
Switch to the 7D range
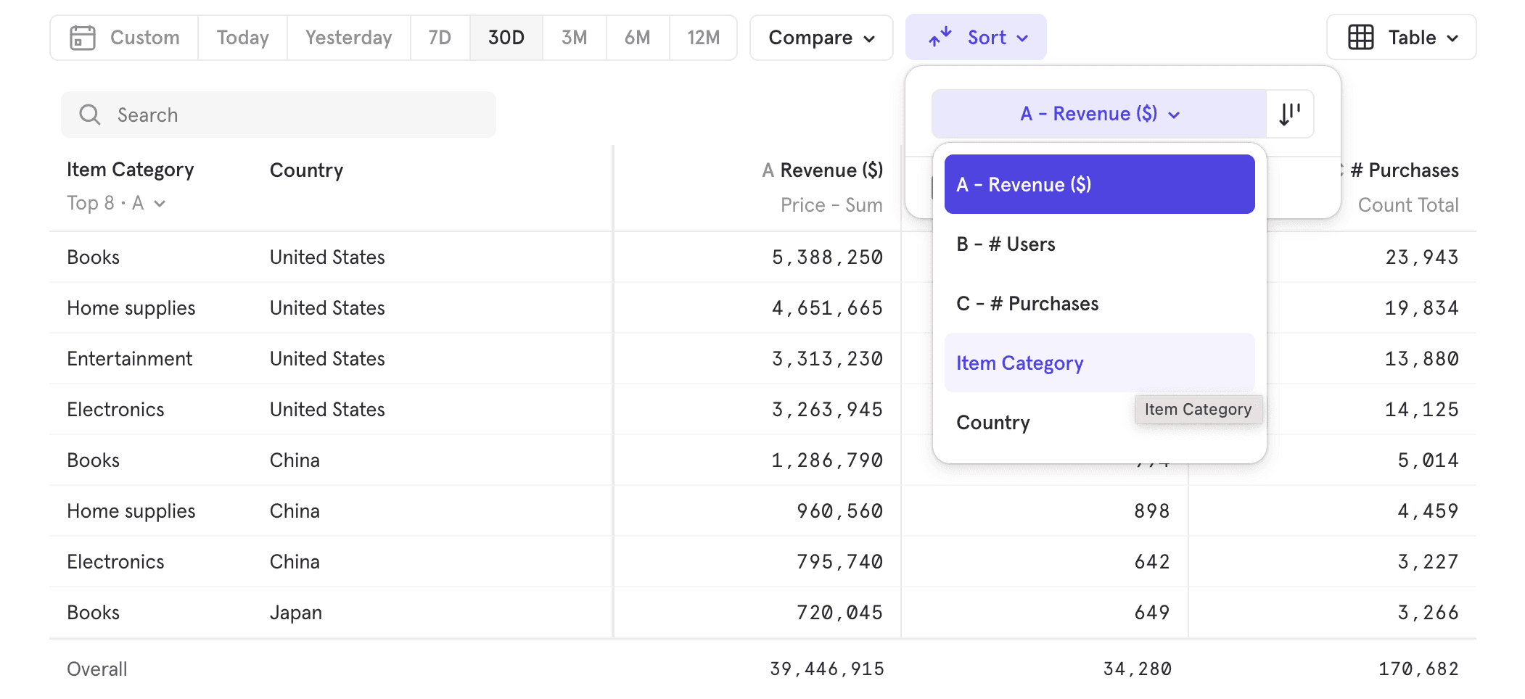tap(440, 38)
